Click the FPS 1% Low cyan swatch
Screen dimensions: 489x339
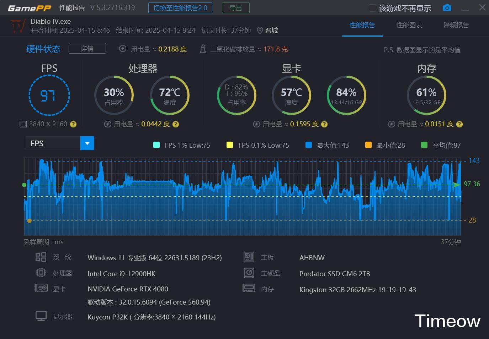156,145
